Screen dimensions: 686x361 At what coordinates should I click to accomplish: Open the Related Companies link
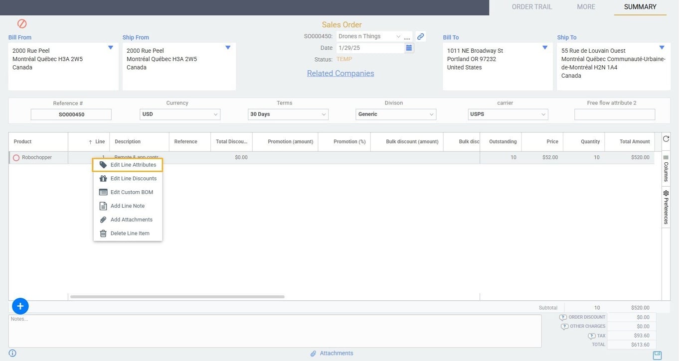click(341, 73)
